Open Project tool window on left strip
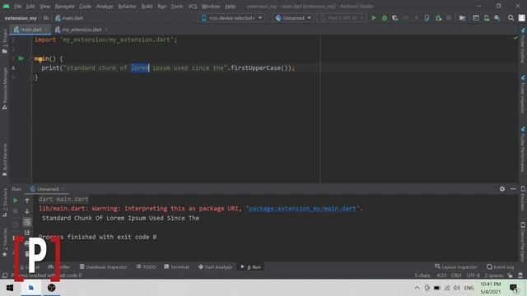Viewport: 527px width, 296px height. coord(4,41)
